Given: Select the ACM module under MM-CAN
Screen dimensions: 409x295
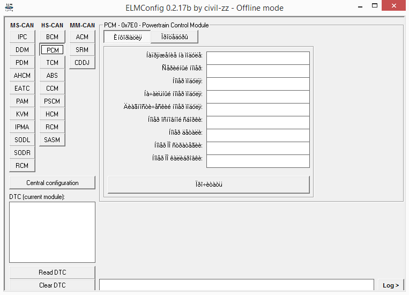Looking at the screenshot, I should (x=82, y=37).
